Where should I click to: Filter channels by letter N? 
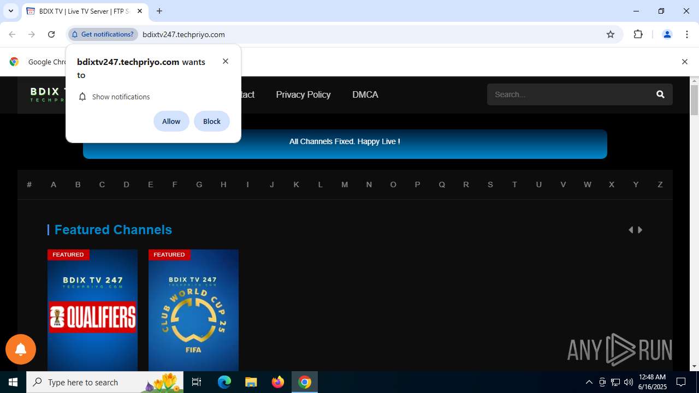pyautogui.click(x=369, y=184)
